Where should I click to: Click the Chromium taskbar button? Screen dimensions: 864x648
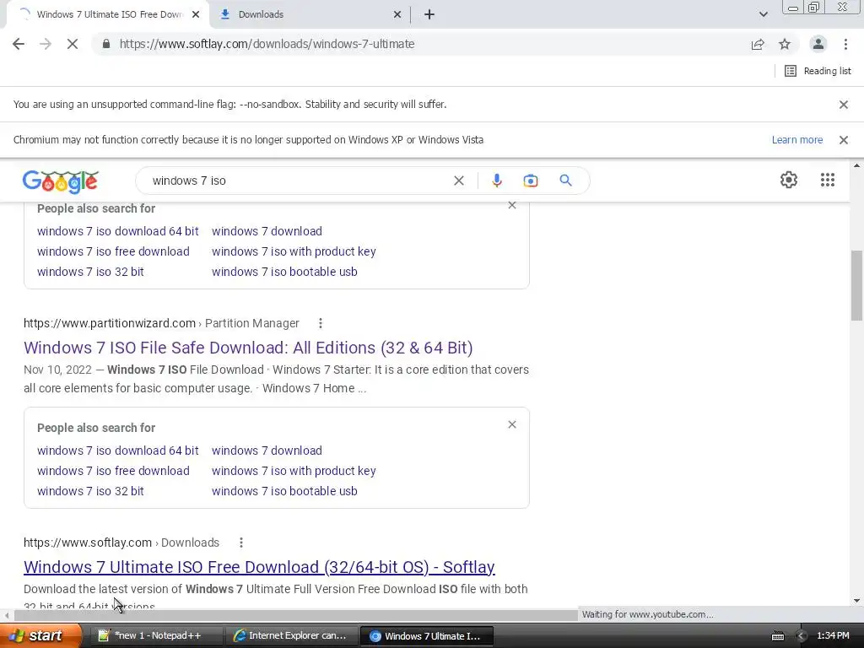[x=426, y=636]
